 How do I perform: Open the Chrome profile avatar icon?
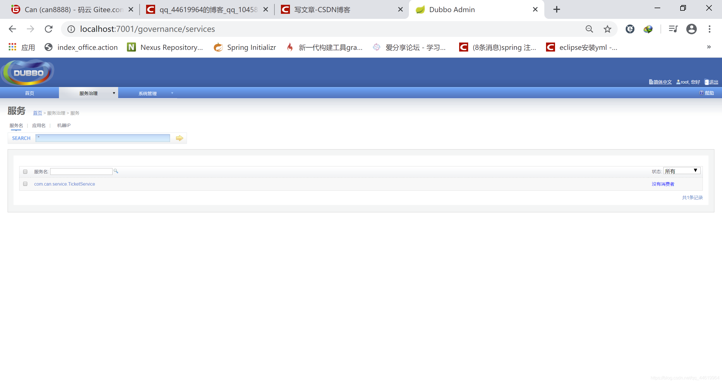tap(691, 29)
